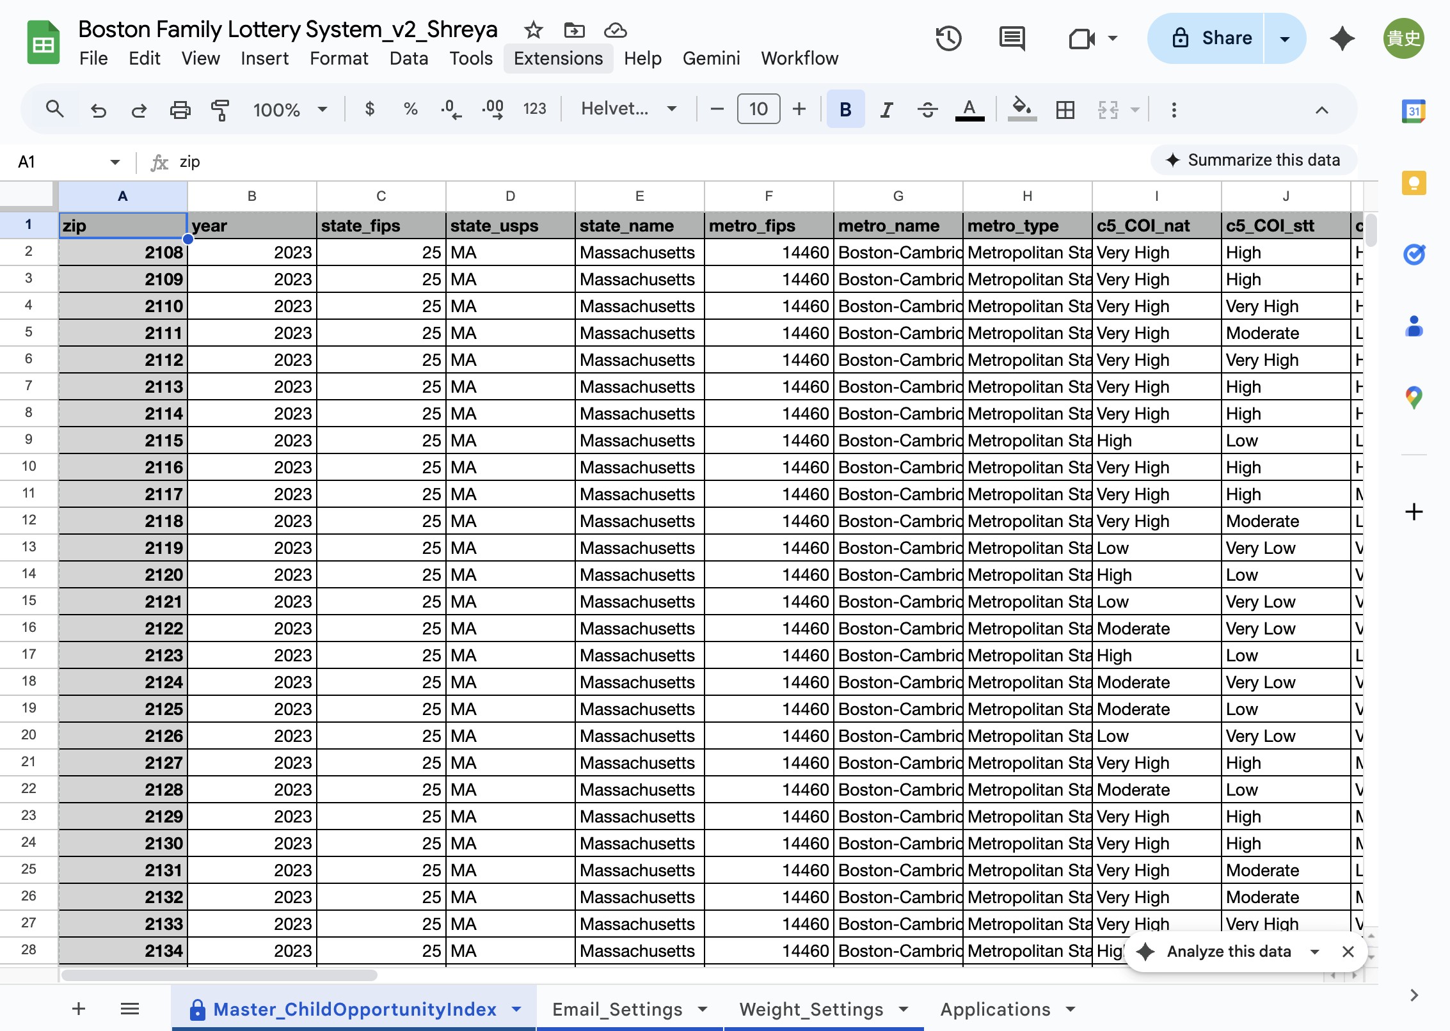The height and width of the screenshot is (1031, 1450).
Task: Open the toolbar more options menu
Action: (x=1174, y=110)
